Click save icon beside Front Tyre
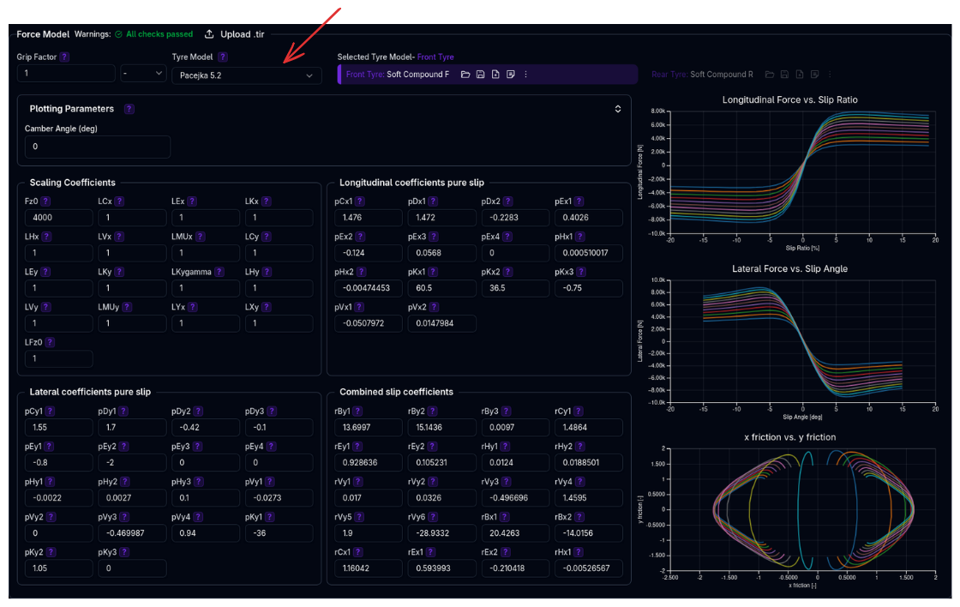Image resolution: width=960 pixels, height=607 pixels. (x=481, y=75)
